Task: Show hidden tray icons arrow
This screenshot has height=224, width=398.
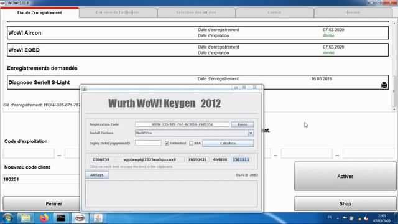Action: [x=338, y=218]
